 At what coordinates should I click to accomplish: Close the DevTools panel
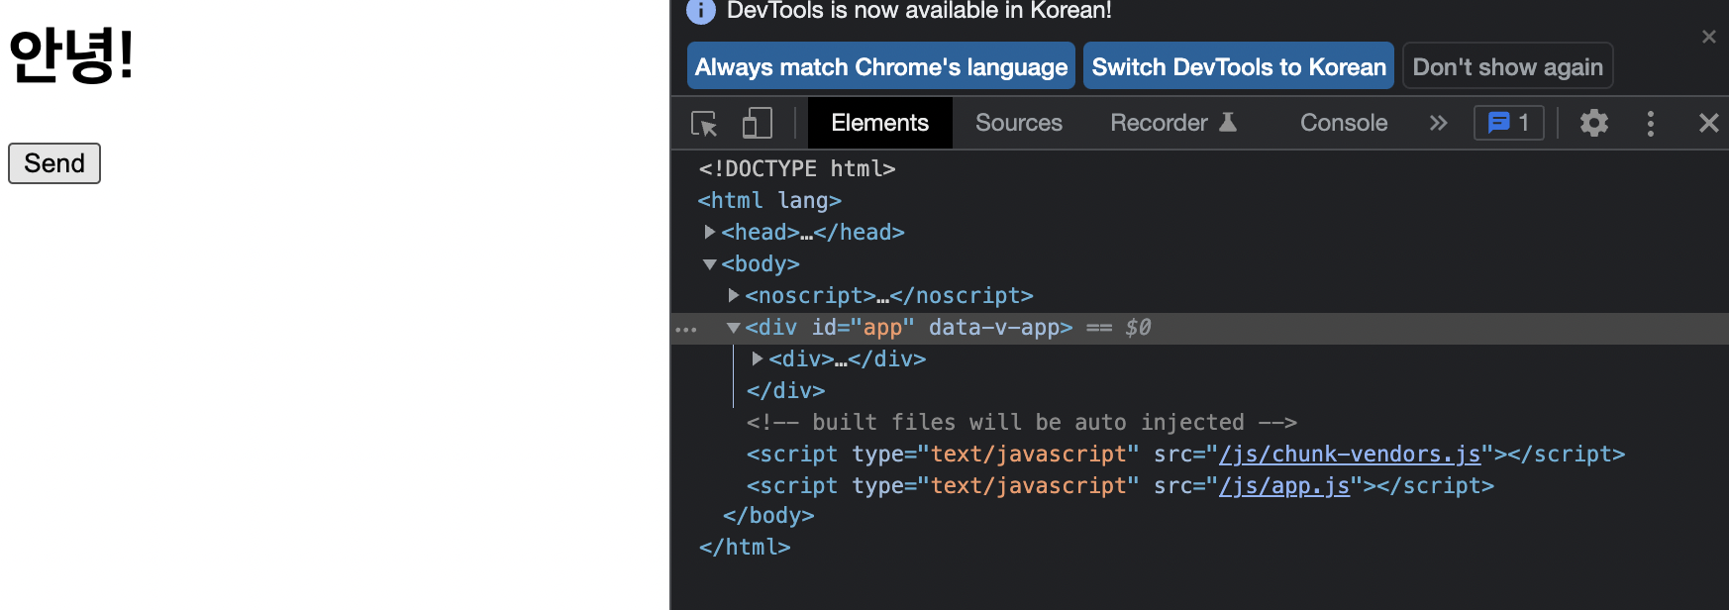tap(1708, 123)
